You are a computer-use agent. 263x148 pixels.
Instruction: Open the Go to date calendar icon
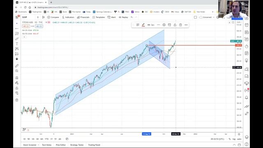coord(67,139)
